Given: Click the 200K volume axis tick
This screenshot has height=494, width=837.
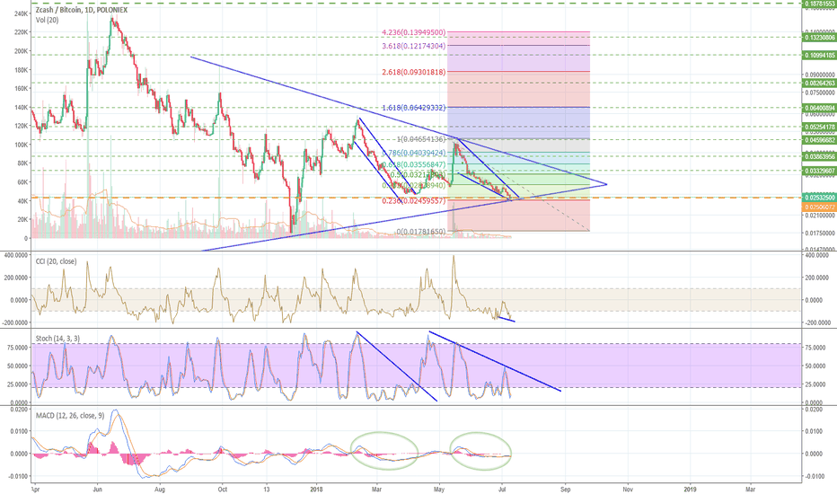Looking at the screenshot, I should click(x=21, y=51).
